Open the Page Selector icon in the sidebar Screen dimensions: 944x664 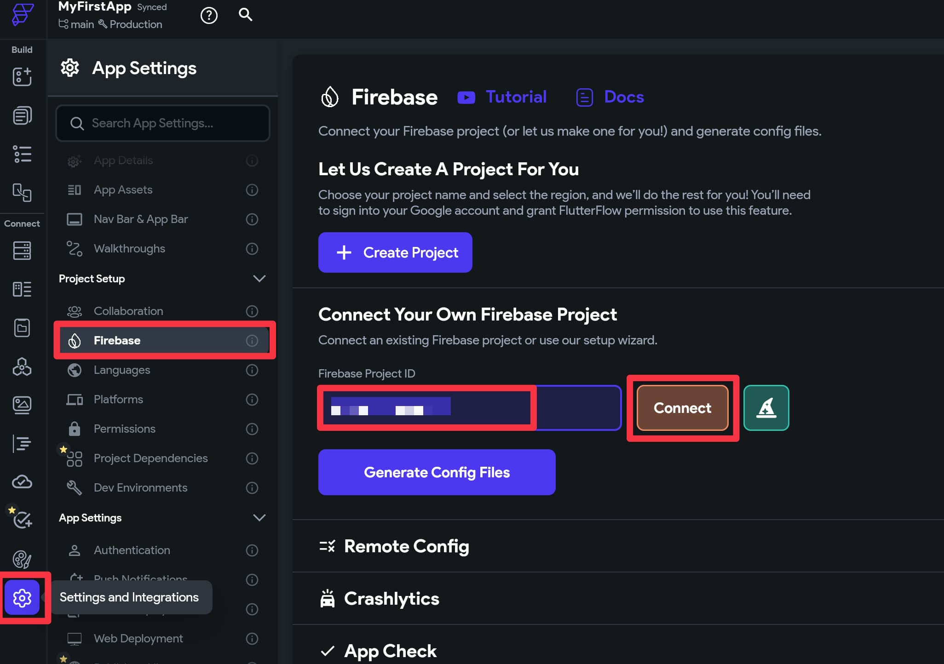coord(22,115)
